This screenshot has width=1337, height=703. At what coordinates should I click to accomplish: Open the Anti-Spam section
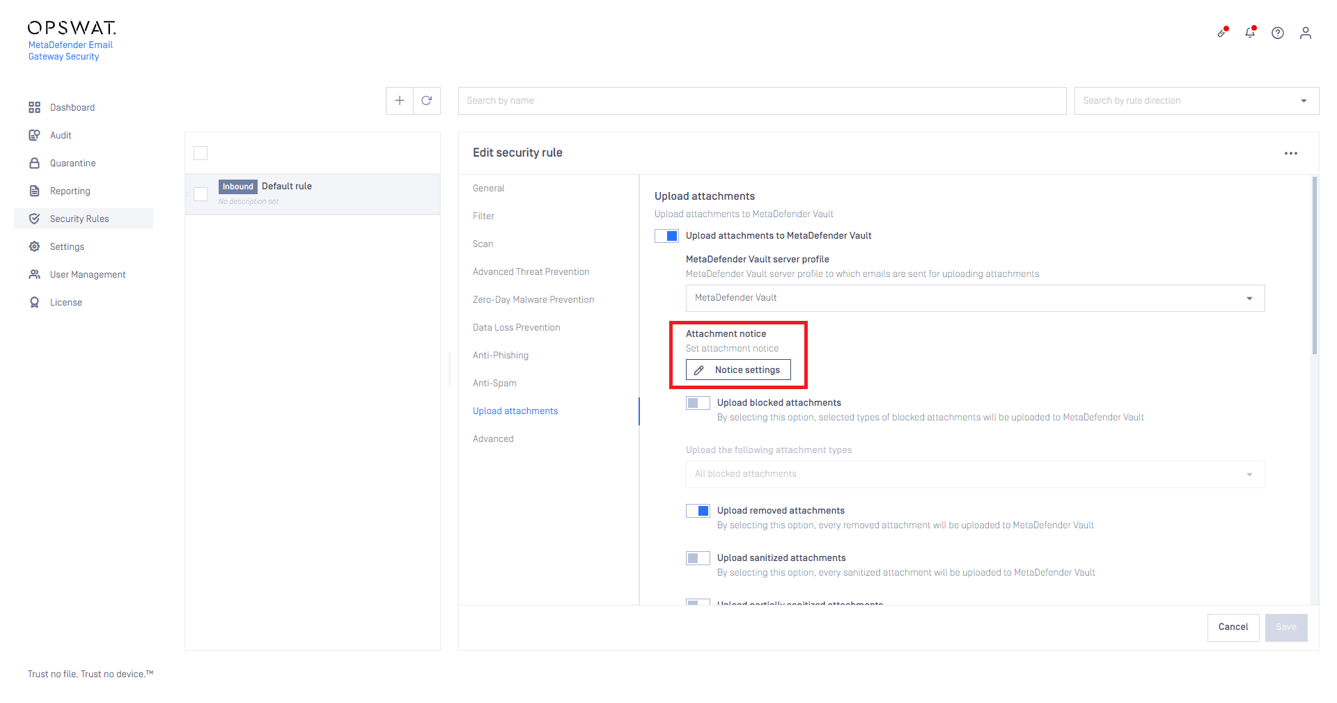(x=494, y=383)
